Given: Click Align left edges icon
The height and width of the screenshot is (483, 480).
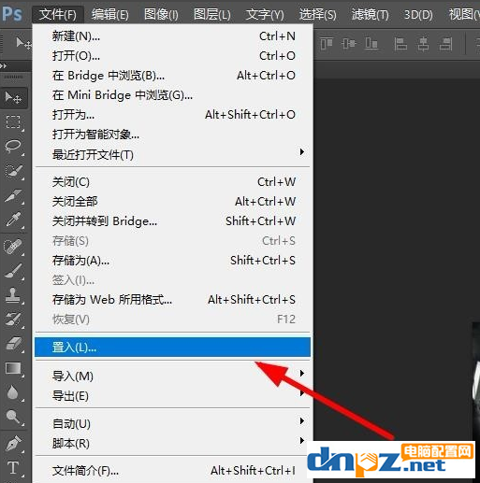Looking at the screenshot, I should click(x=400, y=44).
